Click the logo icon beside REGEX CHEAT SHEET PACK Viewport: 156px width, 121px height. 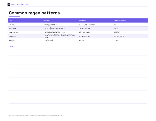click(x=9, y=5)
